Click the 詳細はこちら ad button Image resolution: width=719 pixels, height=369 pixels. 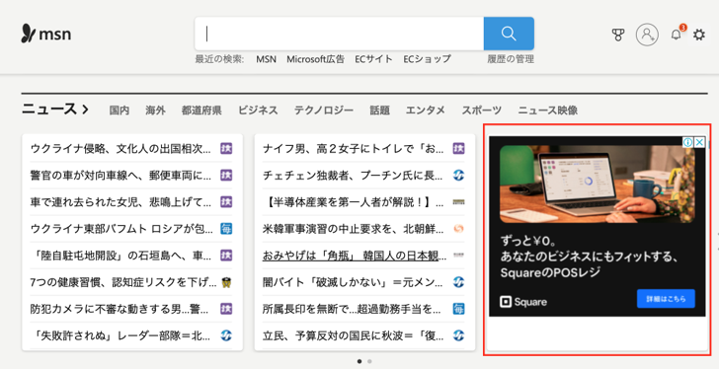point(666,299)
